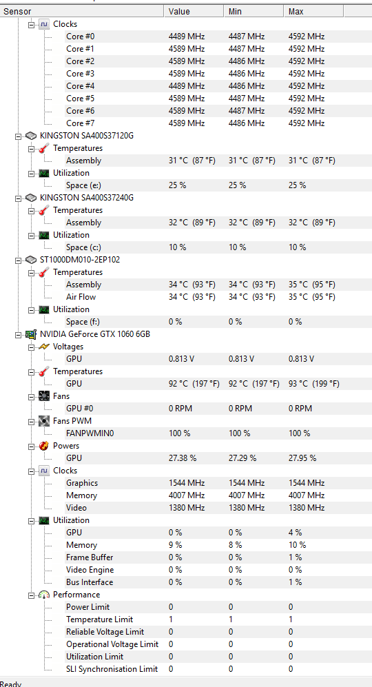The image size is (372, 687).
Task: Collapse the NVIDIA GeForce GTX 1060 node
Action: coord(18,335)
